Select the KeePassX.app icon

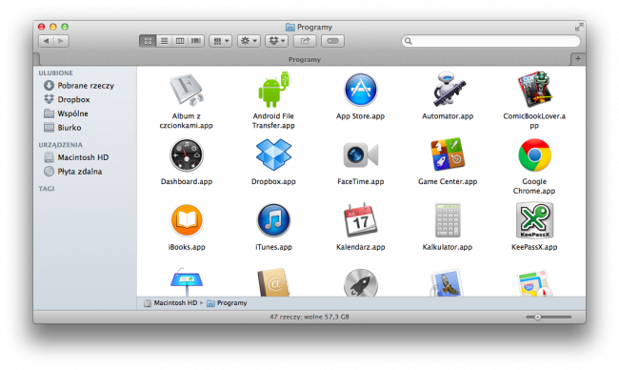(x=534, y=220)
